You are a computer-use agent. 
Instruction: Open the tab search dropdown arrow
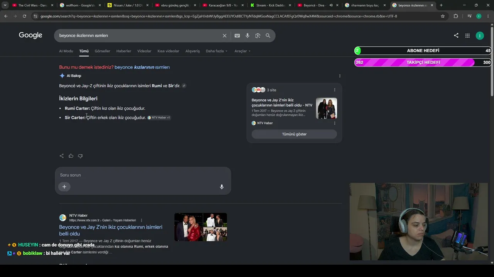(5, 5)
